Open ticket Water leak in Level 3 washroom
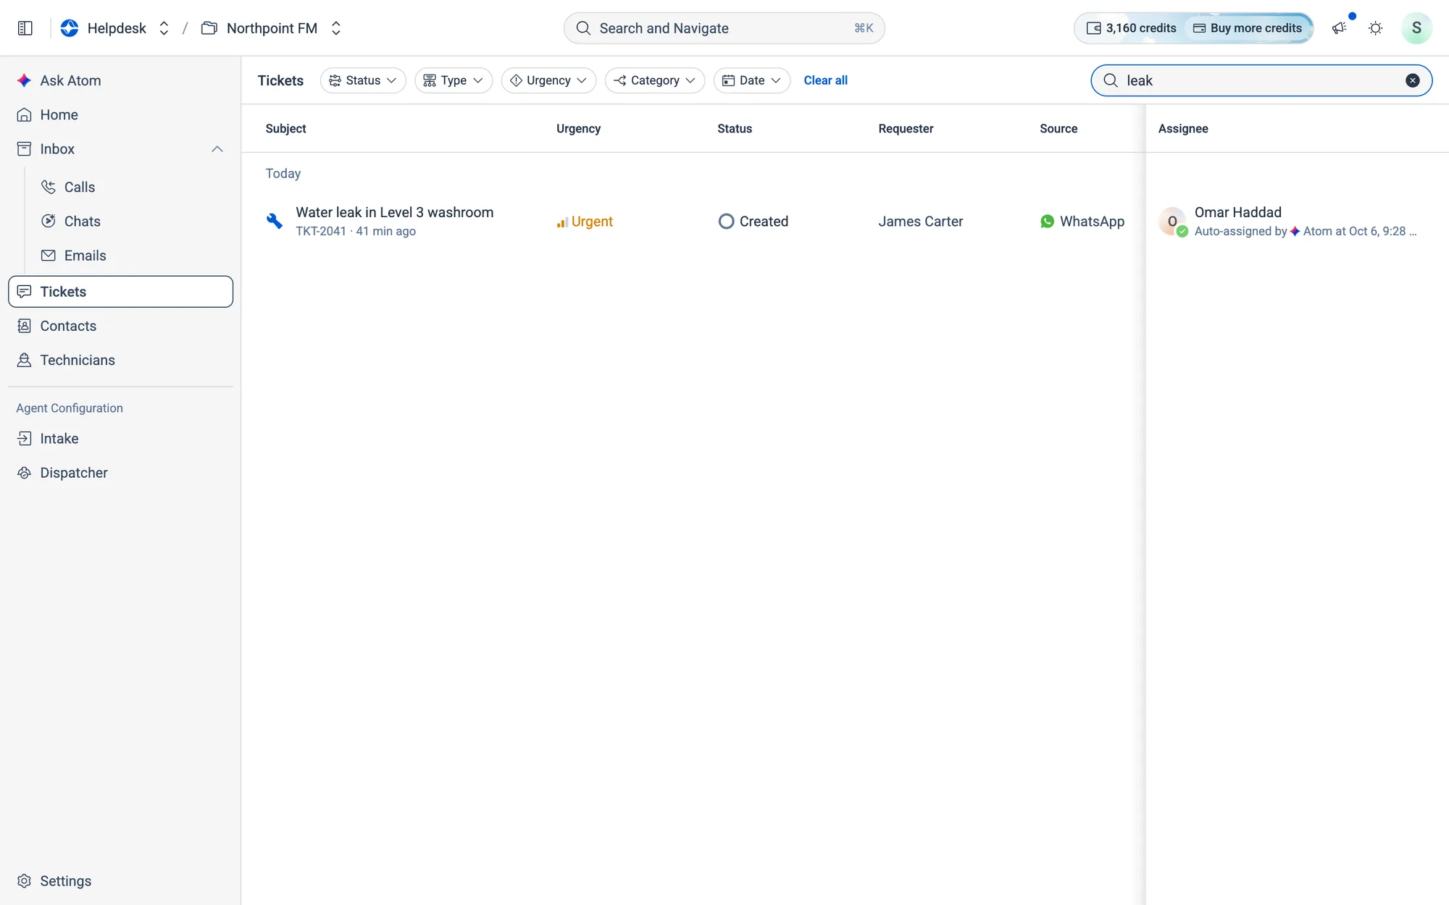This screenshot has width=1449, height=905. point(394,212)
